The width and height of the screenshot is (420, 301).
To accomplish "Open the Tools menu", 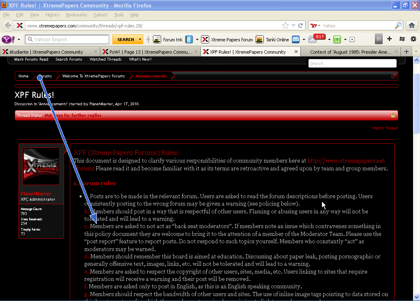I will coord(119,15).
